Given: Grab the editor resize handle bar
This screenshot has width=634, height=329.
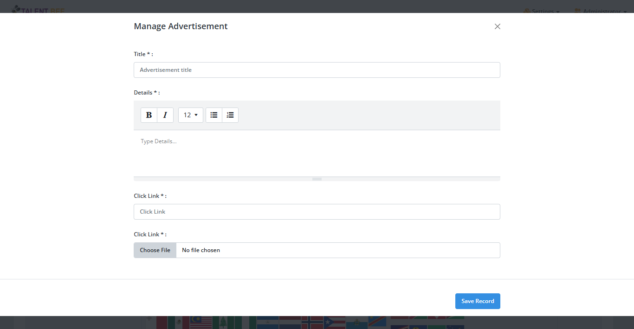Looking at the screenshot, I should click(317, 179).
